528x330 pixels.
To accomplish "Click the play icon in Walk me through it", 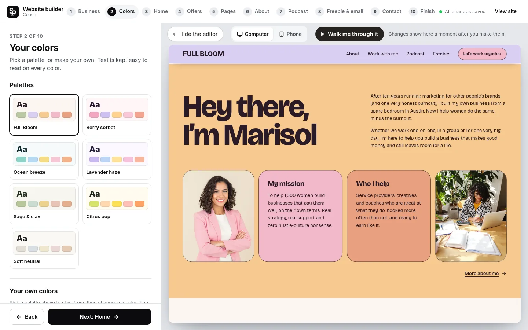I will coord(323,34).
